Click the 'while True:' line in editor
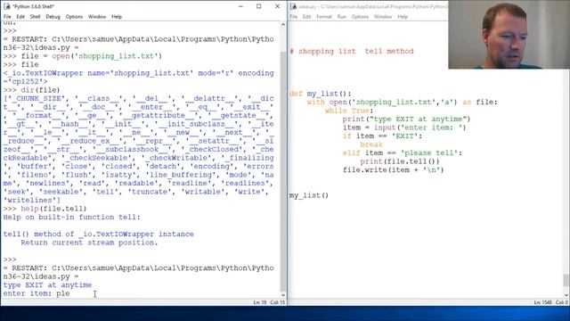 pos(349,111)
